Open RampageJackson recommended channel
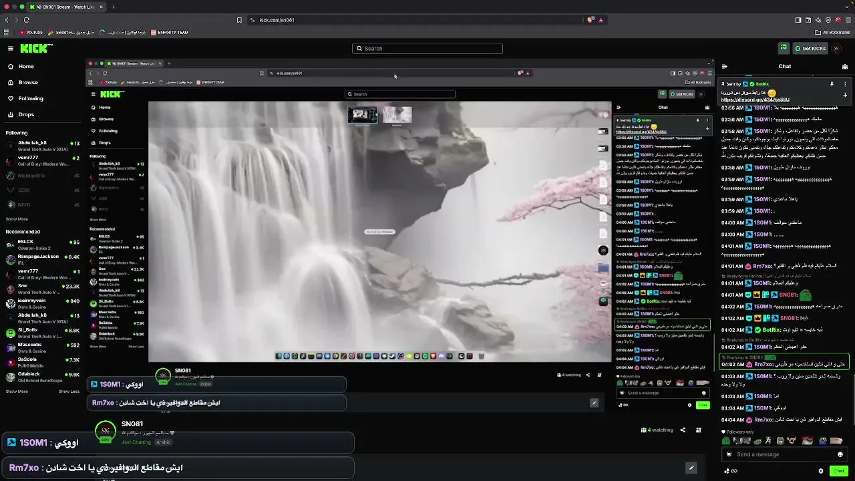This screenshot has width=855, height=481. click(41, 259)
